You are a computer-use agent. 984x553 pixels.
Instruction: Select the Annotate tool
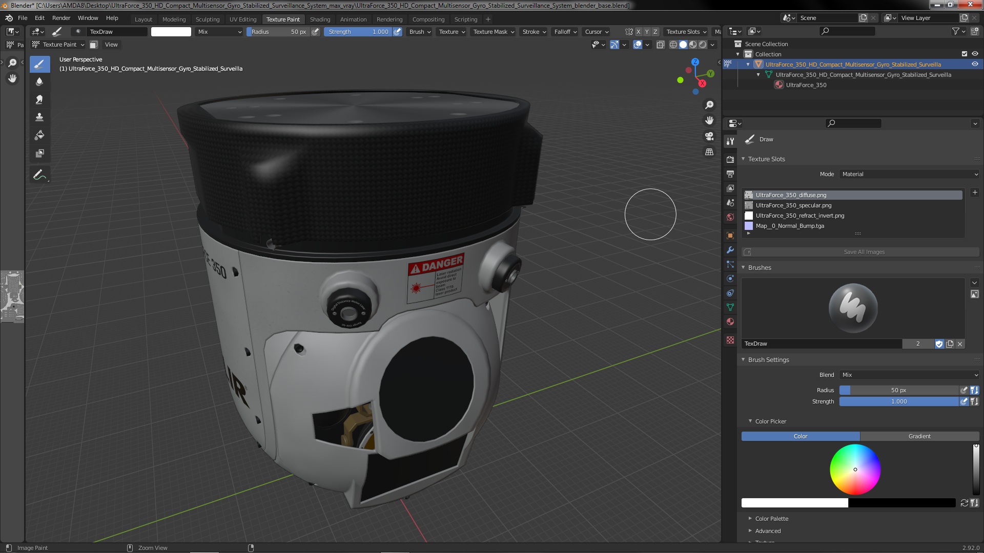pyautogui.click(x=39, y=175)
